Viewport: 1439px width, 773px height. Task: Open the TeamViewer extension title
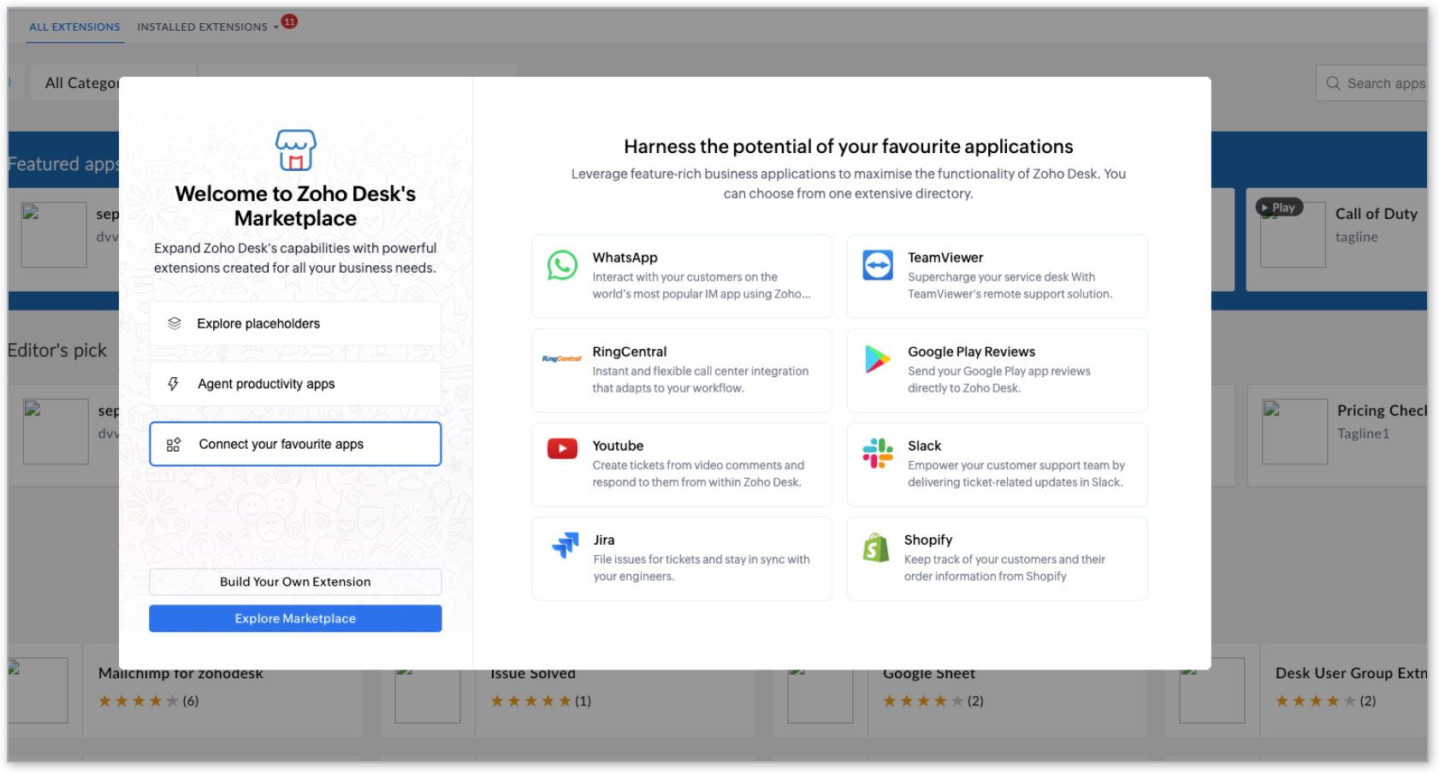point(945,257)
